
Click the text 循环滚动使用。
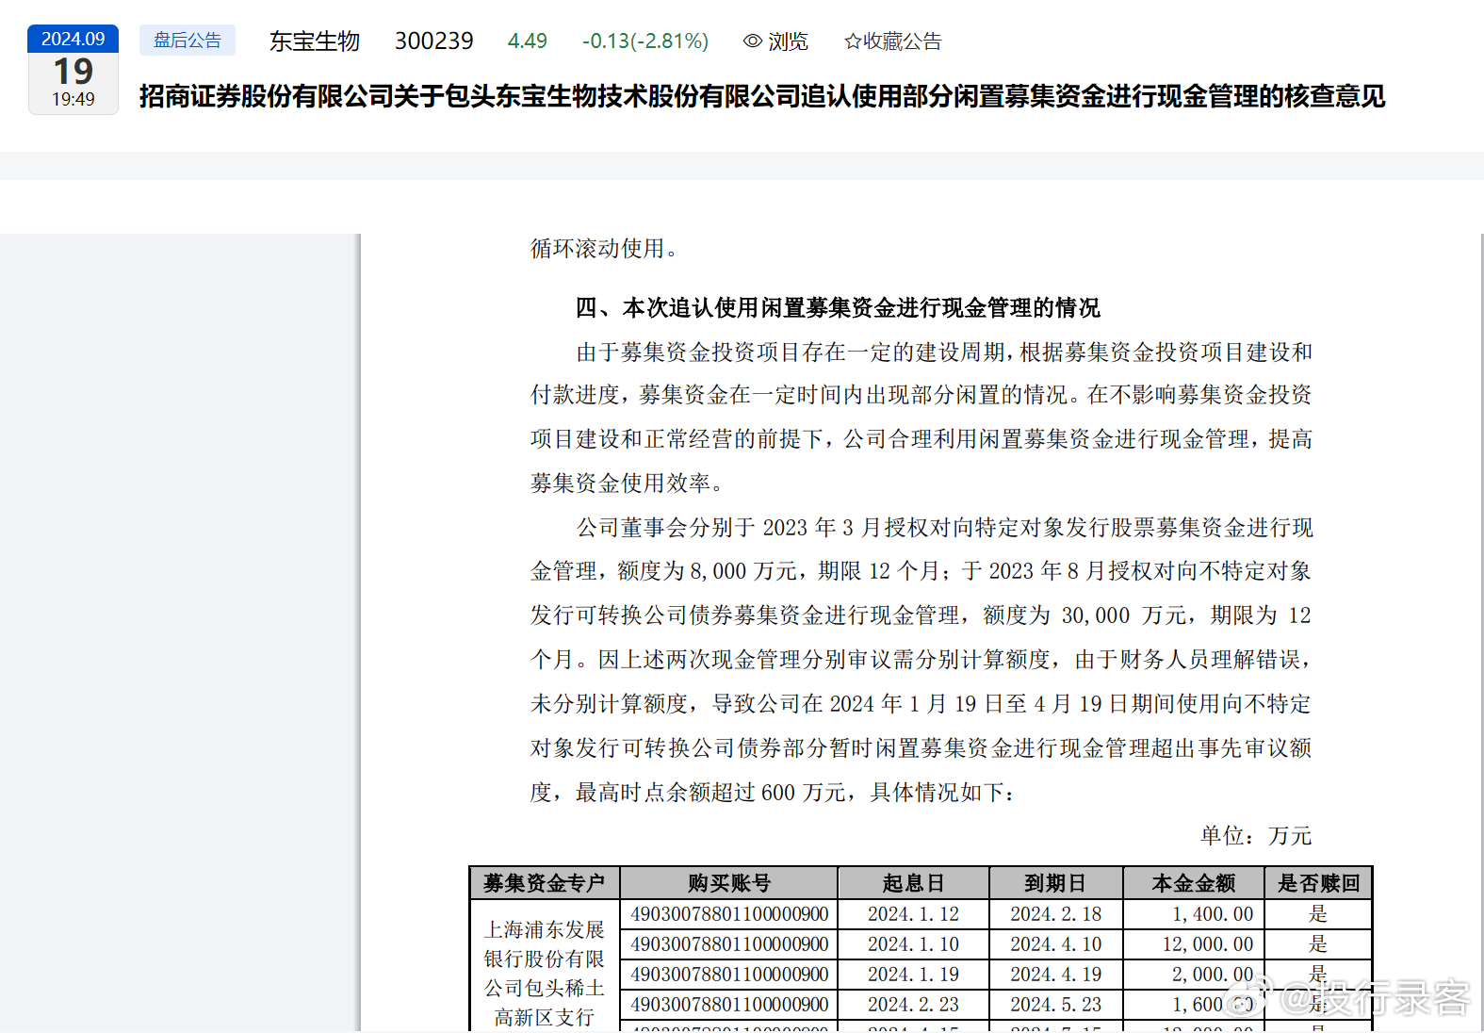tap(604, 249)
